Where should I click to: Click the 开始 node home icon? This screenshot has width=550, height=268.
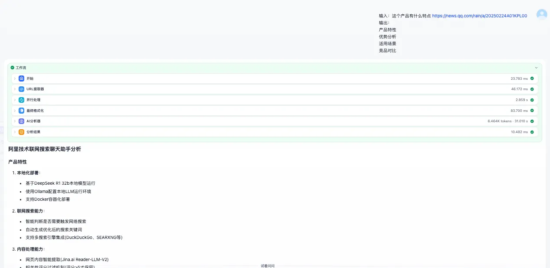click(x=21, y=78)
